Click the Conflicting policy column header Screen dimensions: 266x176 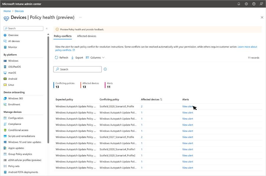point(109,100)
